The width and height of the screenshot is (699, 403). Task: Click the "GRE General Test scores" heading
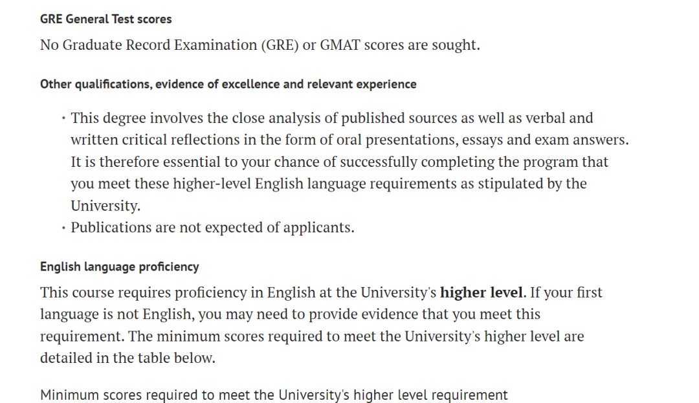pos(105,19)
